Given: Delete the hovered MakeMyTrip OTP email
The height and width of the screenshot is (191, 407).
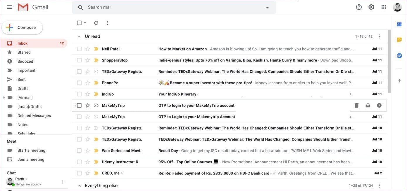Looking at the screenshot, I should click(x=357, y=105).
